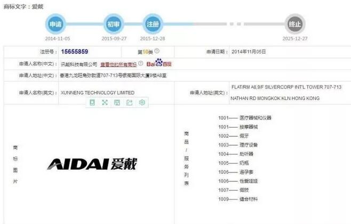Click the 申请 step circle in progress timeline
Screen dimensions: 351x224
pos(56,24)
